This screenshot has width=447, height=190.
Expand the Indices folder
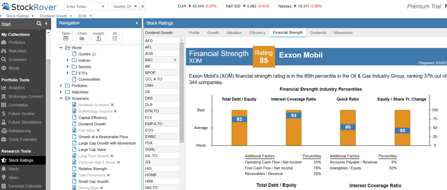tap(68, 60)
